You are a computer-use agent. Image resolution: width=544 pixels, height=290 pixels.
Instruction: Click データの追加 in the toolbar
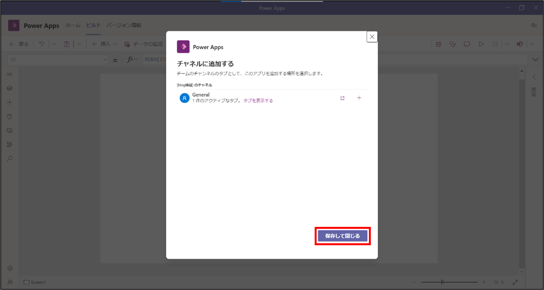(x=143, y=44)
